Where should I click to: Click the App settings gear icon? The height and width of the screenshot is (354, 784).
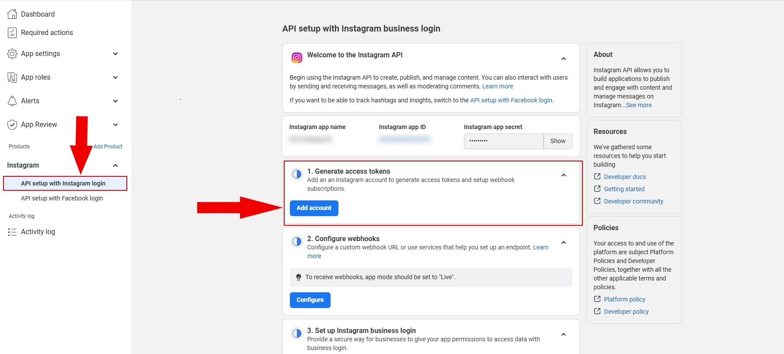12,54
